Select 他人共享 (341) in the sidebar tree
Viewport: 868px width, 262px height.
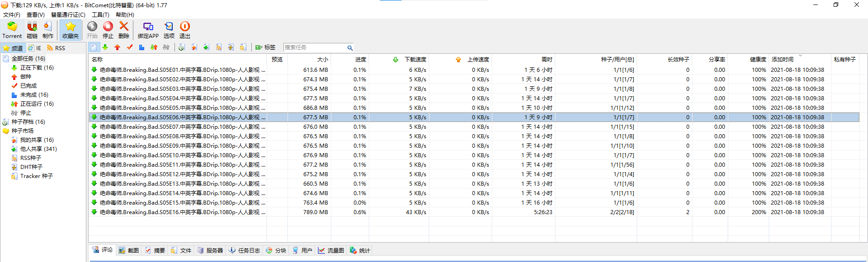coord(38,149)
